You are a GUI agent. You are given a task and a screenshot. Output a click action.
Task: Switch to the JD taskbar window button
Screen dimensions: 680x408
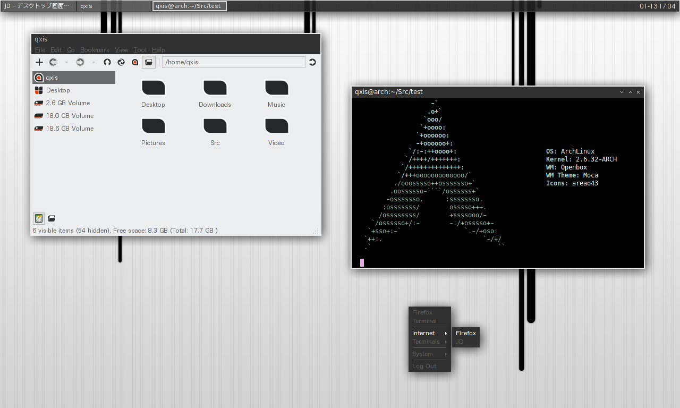coord(38,6)
